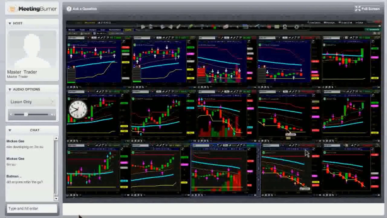Click the Full Screen expand arrows icon
The image size is (387, 218).
pos(358,9)
